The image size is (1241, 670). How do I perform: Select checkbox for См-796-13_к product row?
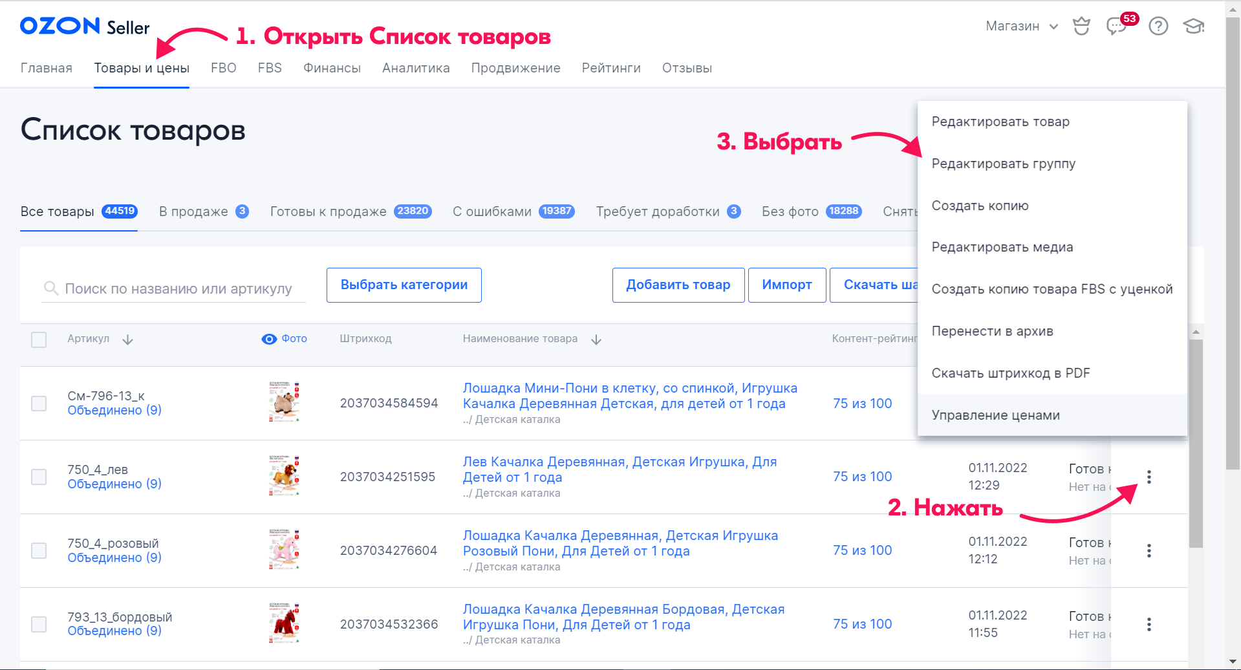[39, 404]
